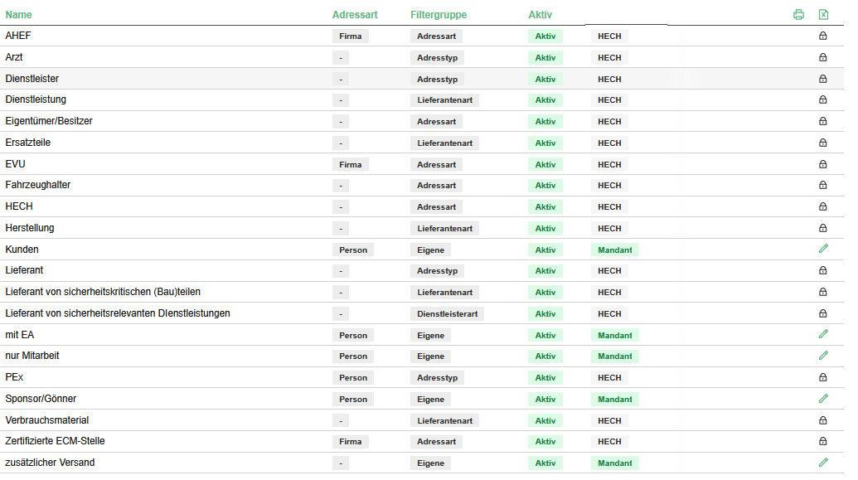Sort by the Adressart column header
This screenshot has width=858, height=480.
pyautogui.click(x=355, y=15)
